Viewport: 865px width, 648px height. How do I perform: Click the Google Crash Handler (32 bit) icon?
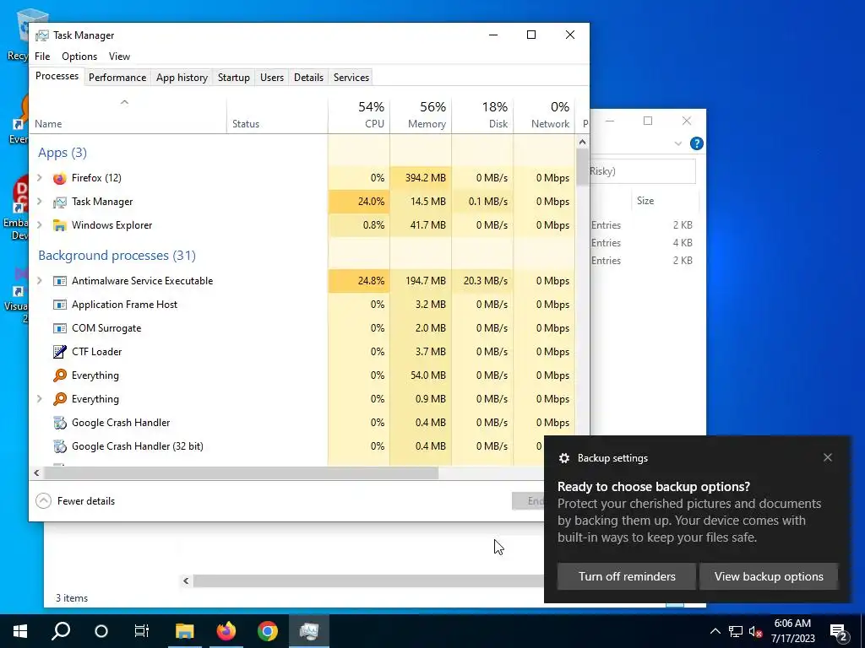point(60,446)
